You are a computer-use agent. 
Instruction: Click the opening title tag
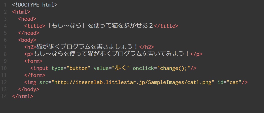(x=35, y=26)
